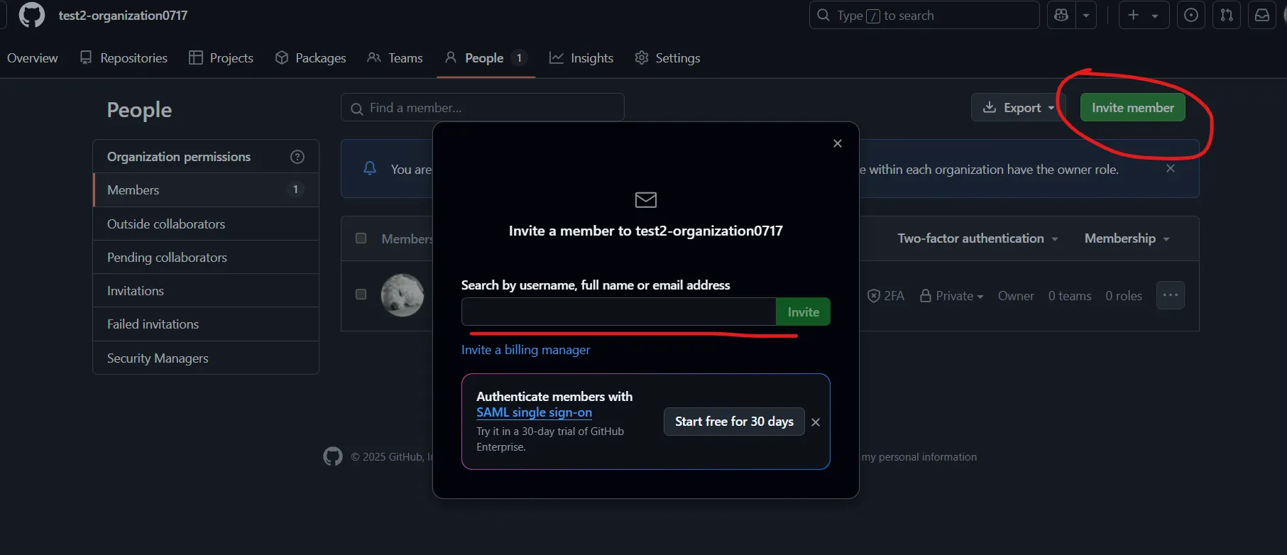
Task: Open the create new plus menu
Action: point(1144,15)
